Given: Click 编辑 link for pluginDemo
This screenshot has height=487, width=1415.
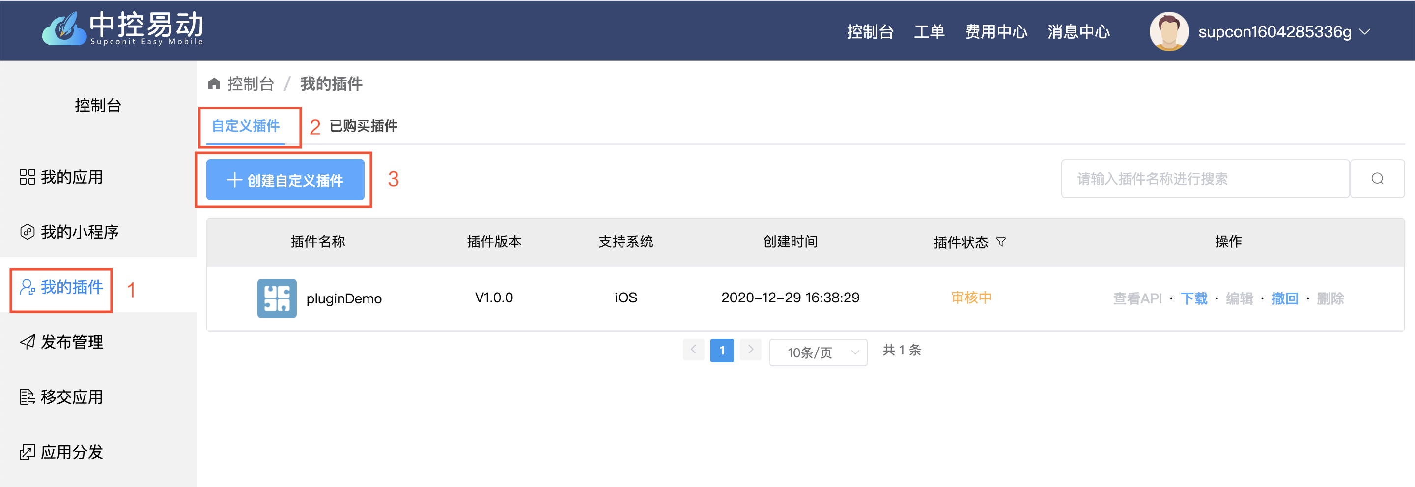Looking at the screenshot, I should click(1239, 298).
